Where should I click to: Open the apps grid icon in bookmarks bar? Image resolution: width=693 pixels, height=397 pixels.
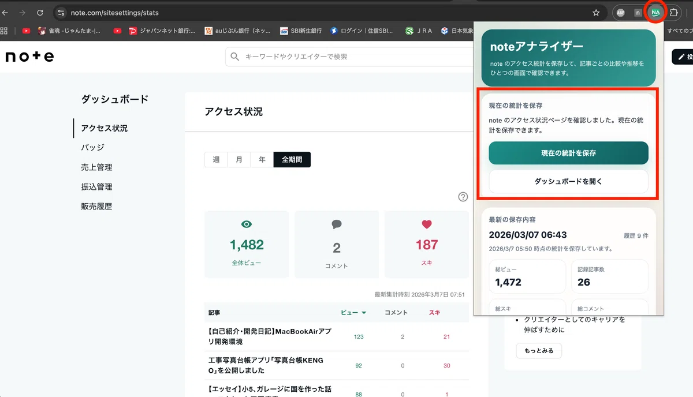point(4,31)
